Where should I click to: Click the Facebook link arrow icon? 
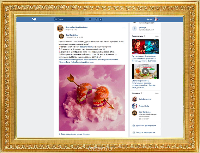click(x=134, y=28)
